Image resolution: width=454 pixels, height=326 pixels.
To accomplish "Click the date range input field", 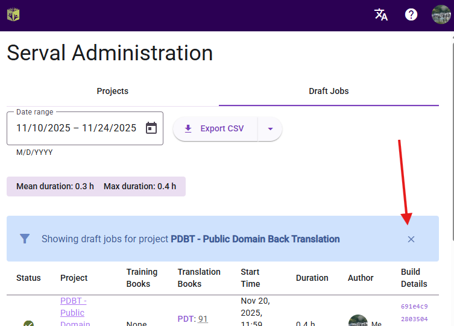I will click(77, 128).
